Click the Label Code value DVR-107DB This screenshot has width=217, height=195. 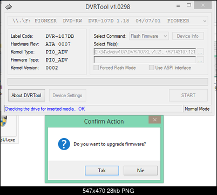pyautogui.click(x=60, y=36)
